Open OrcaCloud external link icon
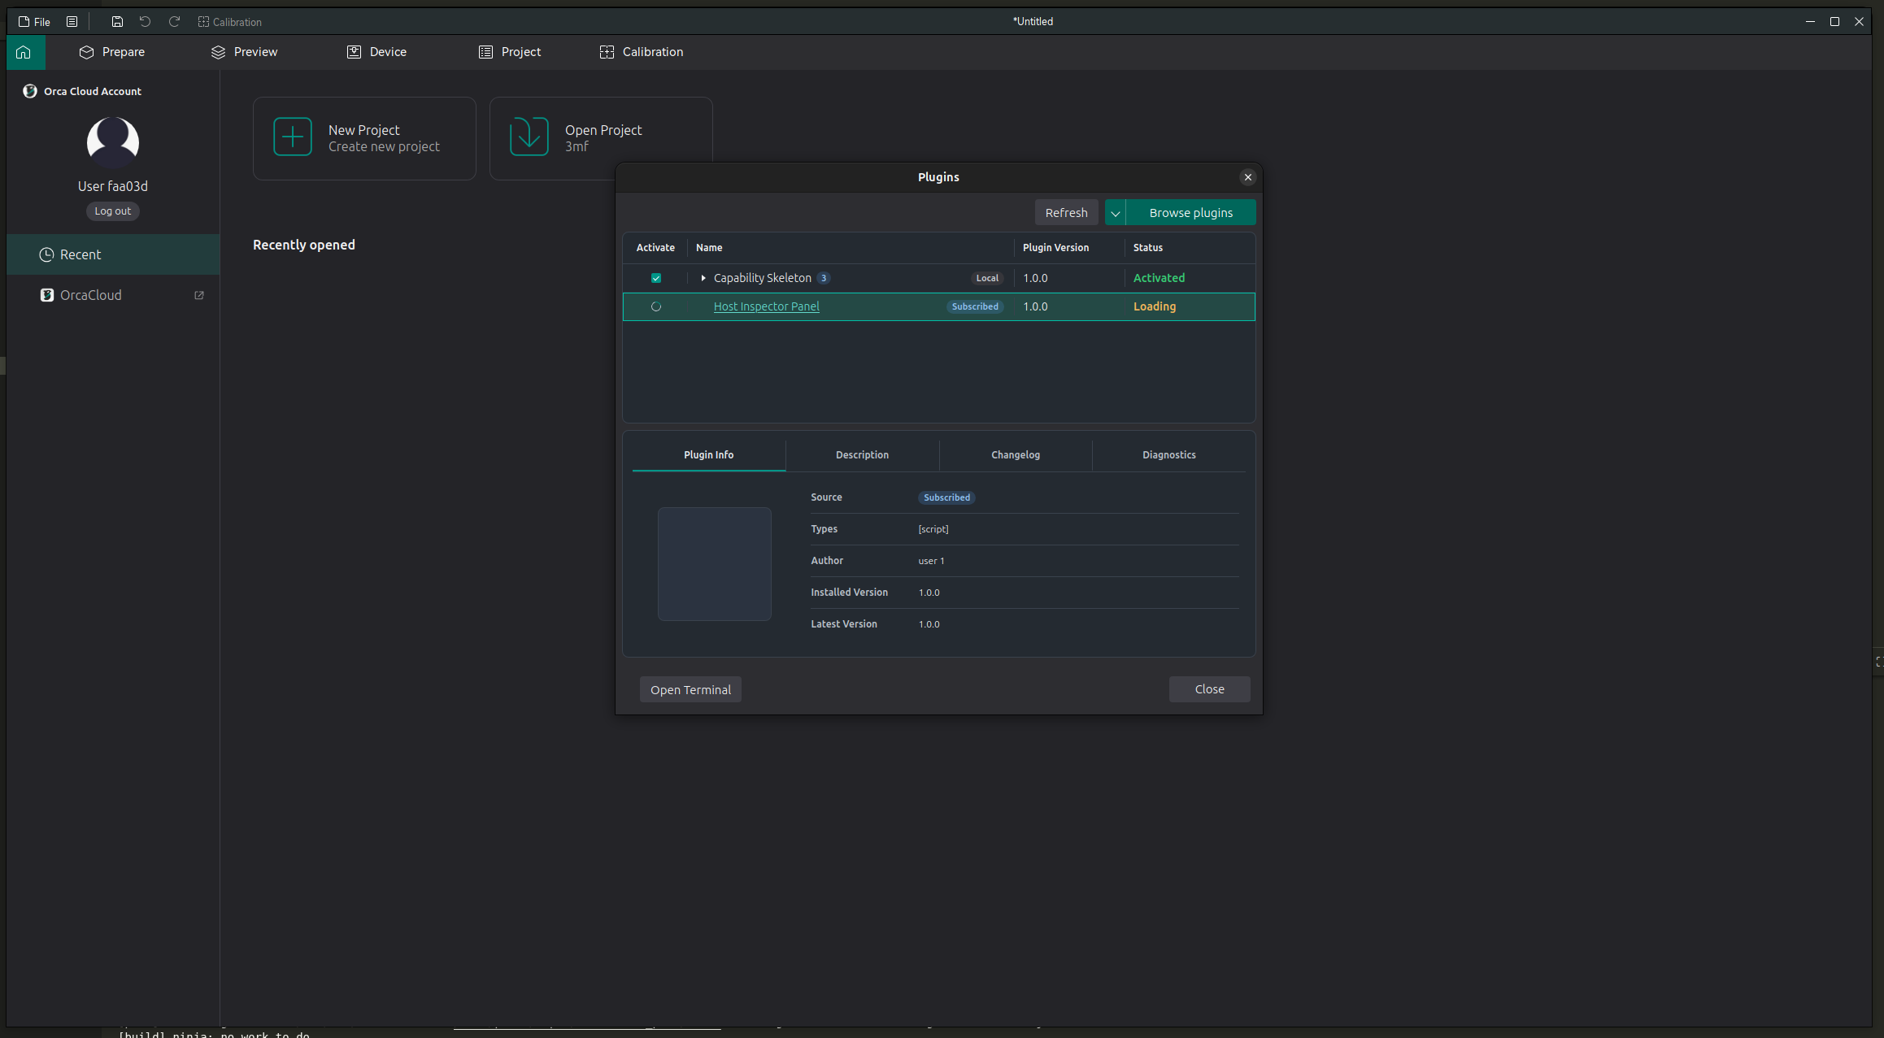The width and height of the screenshot is (1884, 1038). 199,295
